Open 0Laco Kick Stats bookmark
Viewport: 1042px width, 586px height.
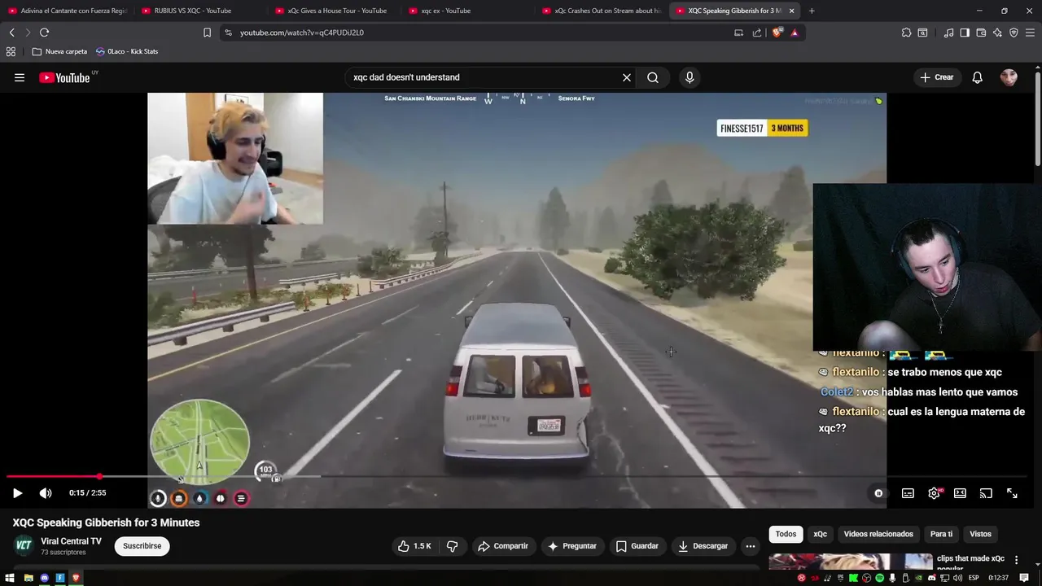pos(126,51)
